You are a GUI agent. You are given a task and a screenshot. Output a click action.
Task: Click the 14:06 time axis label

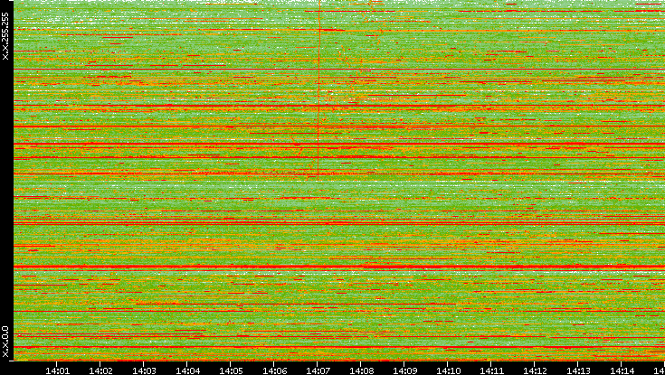274,370
